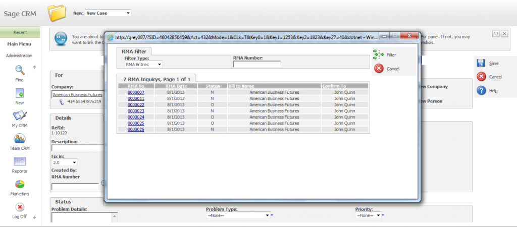This screenshot has height=227, width=517.
Task: Open My CRM icon
Action: point(20,116)
